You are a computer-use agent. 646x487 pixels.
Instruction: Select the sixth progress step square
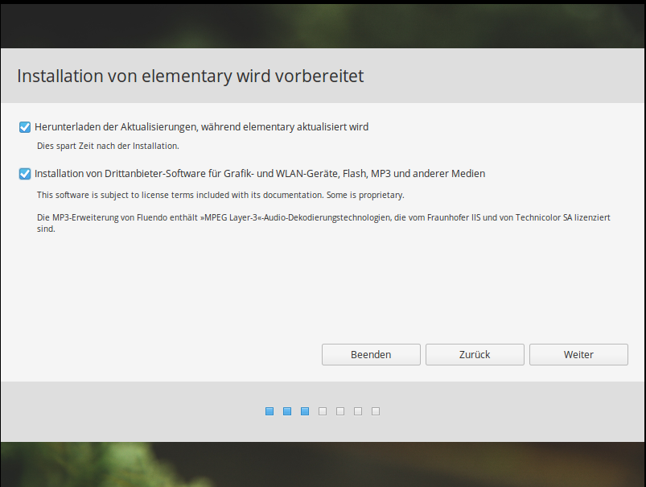tap(358, 411)
